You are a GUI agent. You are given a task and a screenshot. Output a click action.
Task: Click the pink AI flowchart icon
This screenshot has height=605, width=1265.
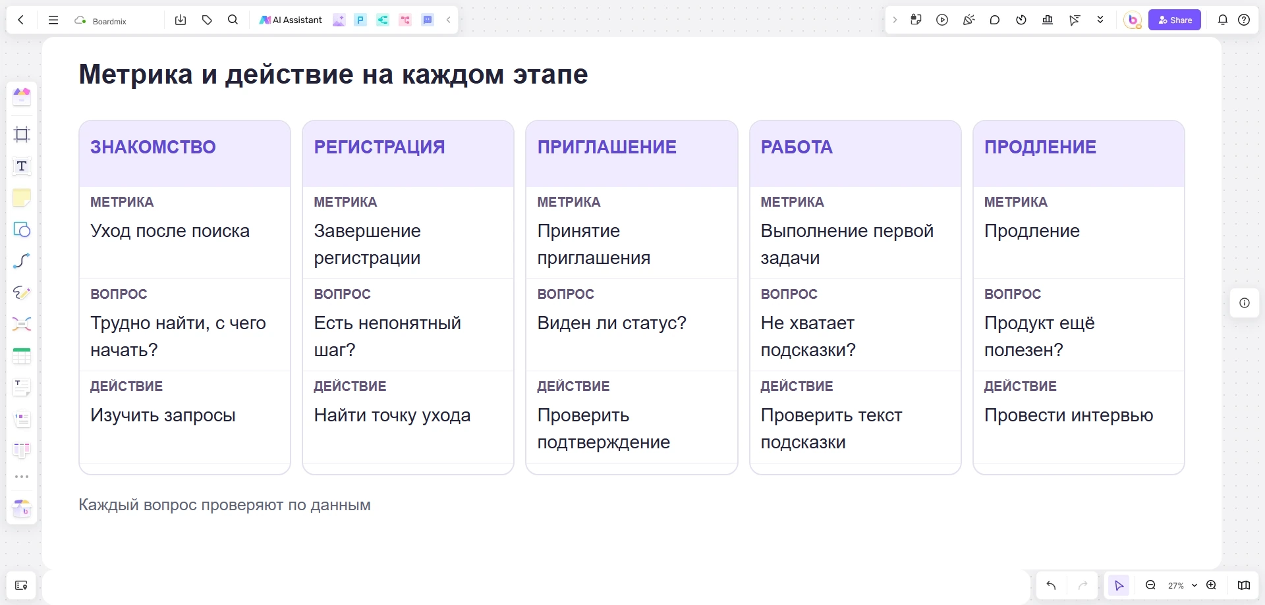(405, 20)
